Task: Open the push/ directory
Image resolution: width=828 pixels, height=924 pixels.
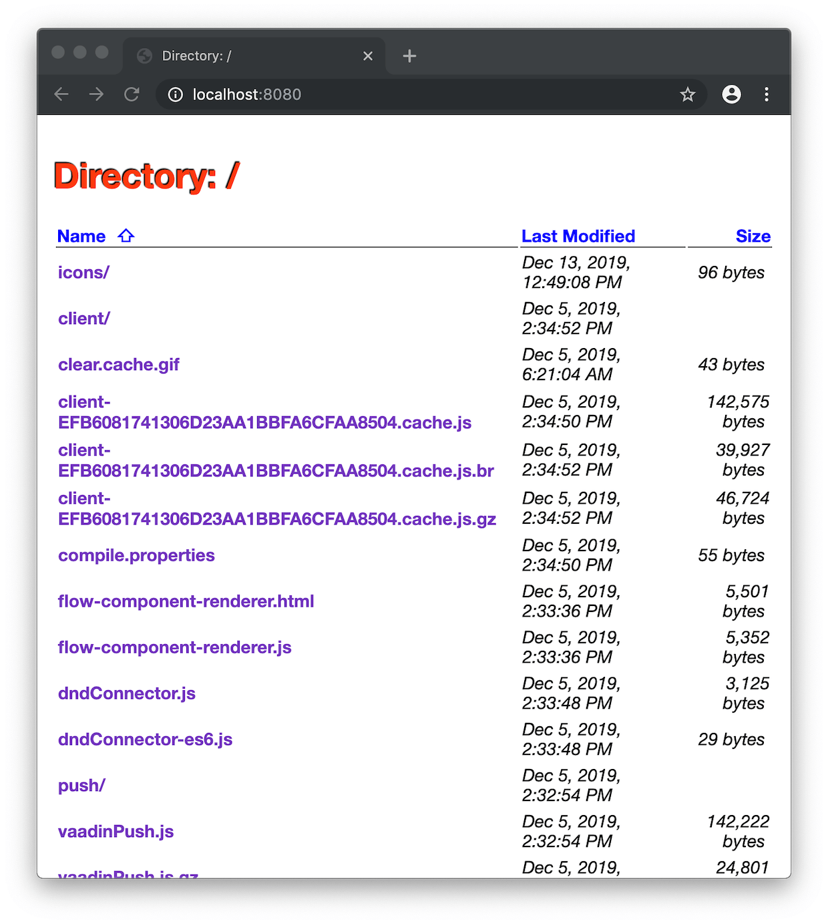Action: 81,785
